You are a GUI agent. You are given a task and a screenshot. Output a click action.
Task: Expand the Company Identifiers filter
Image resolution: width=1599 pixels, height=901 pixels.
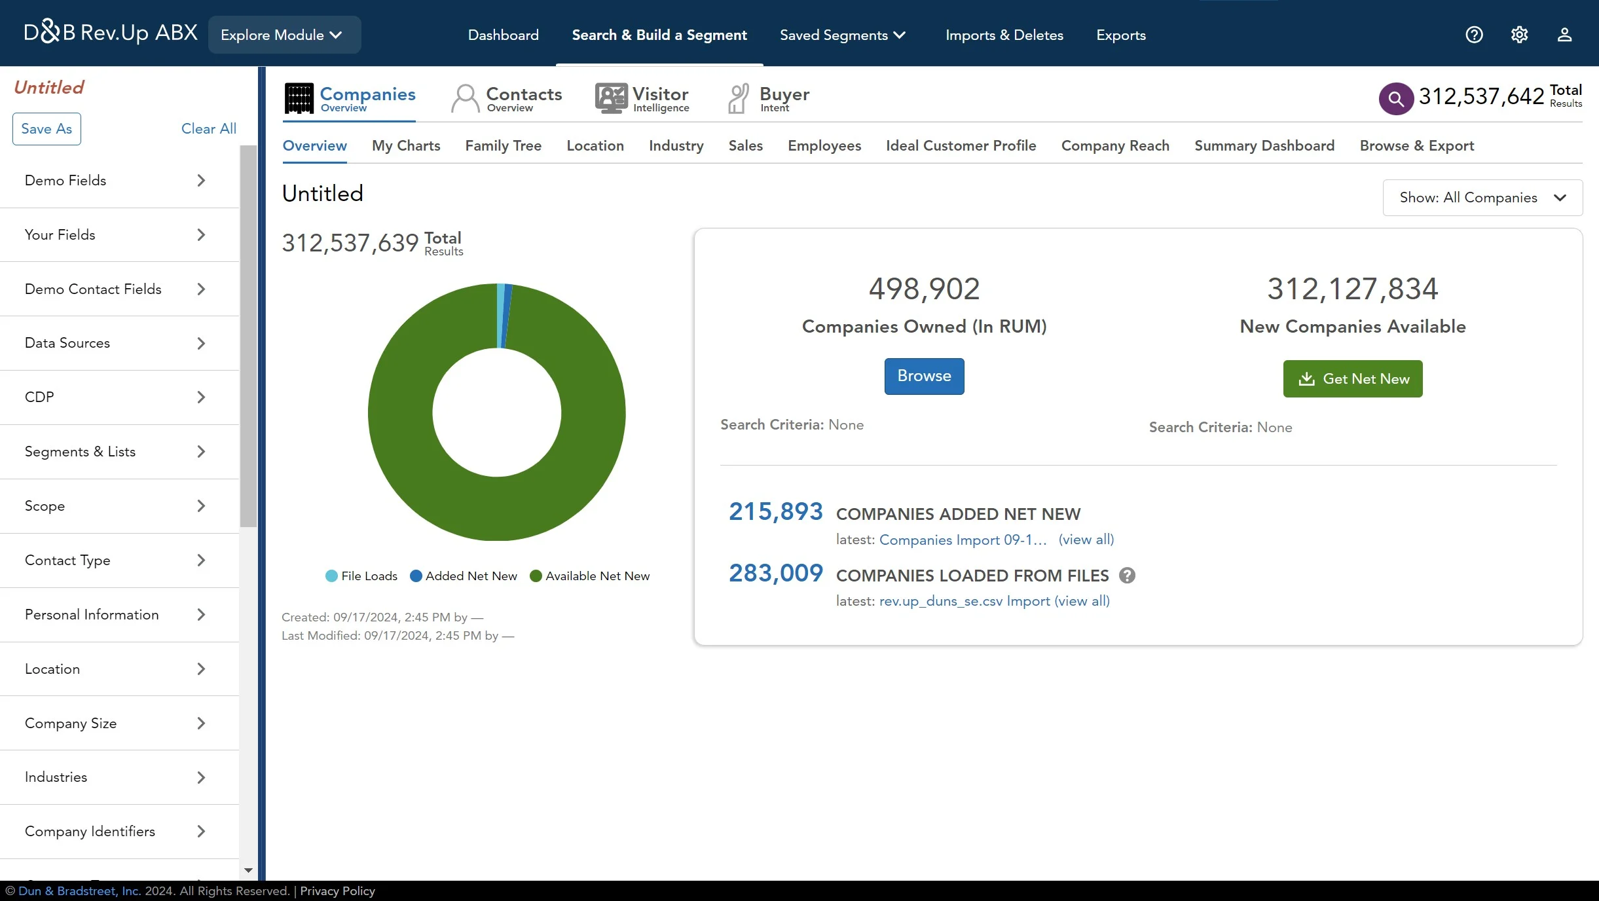pos(119,832)
